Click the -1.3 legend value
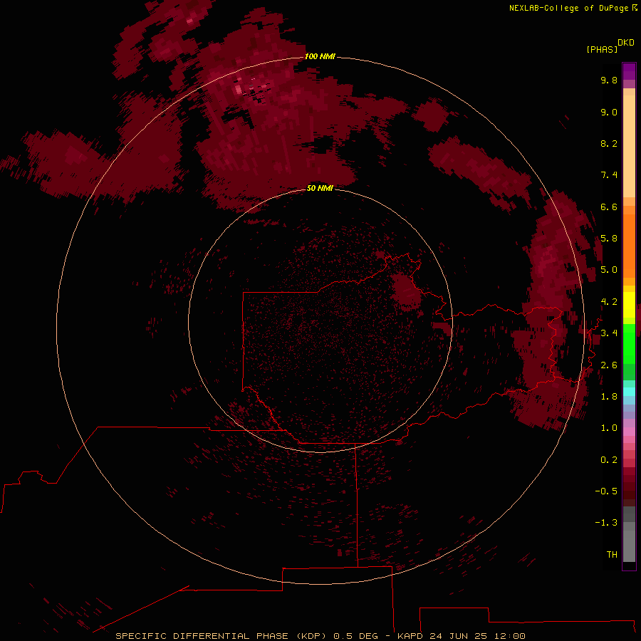Image resolution: width=641 pixels, height=641 pixels. pyautogui.click(x=606, y=523)
